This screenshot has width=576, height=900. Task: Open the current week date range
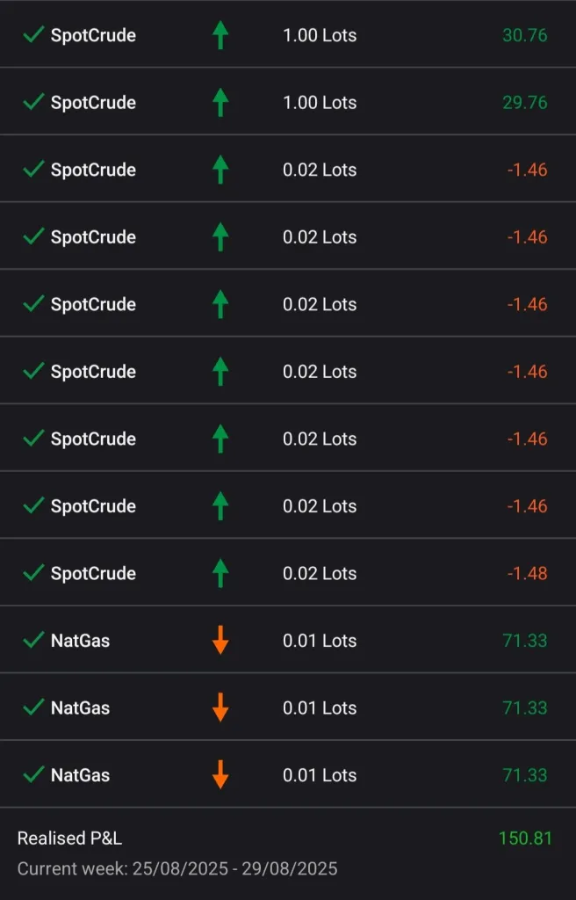[x=177, y=868]
